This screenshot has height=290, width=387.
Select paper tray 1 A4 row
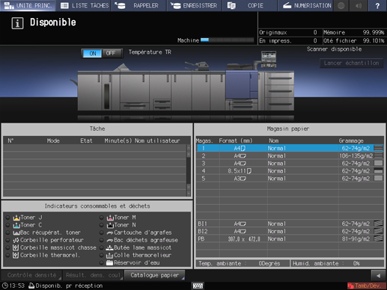coord(290,148)
